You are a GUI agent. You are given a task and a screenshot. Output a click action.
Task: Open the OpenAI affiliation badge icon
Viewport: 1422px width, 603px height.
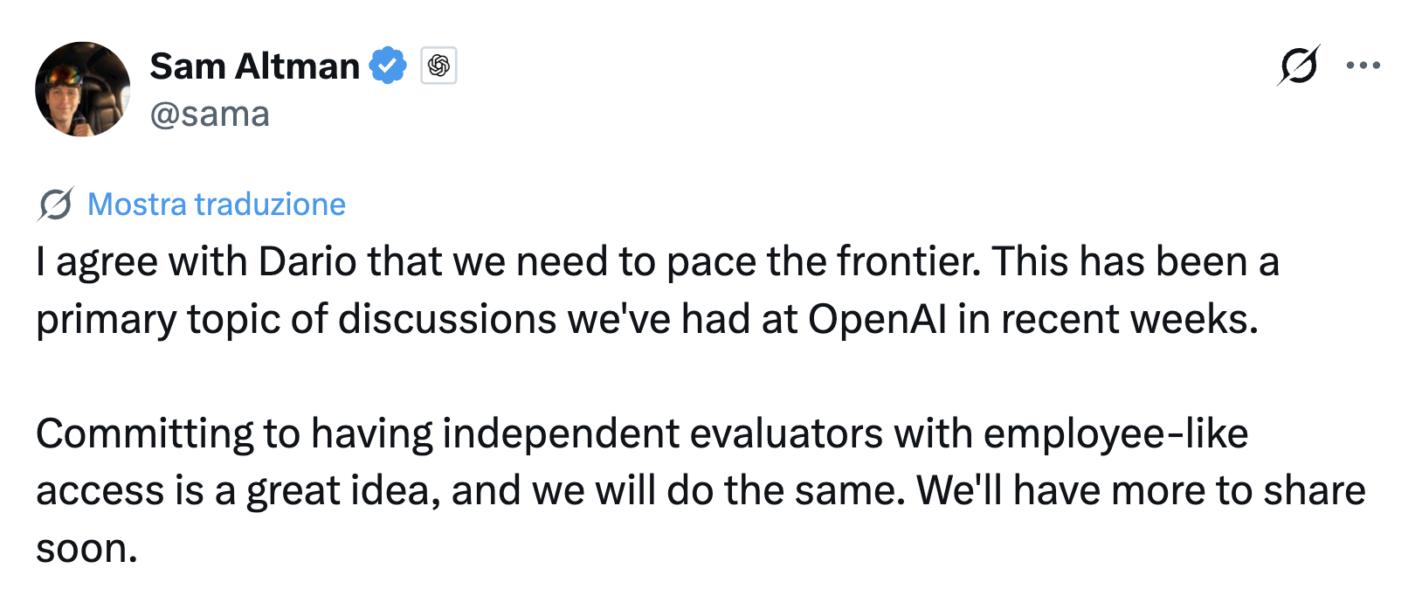438,66
